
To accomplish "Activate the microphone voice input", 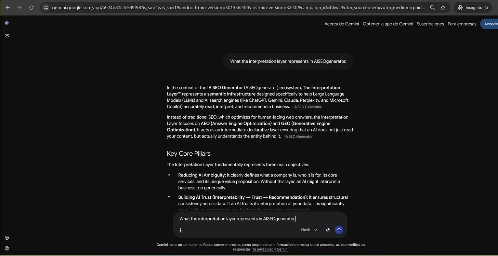I will pos(328,230).
